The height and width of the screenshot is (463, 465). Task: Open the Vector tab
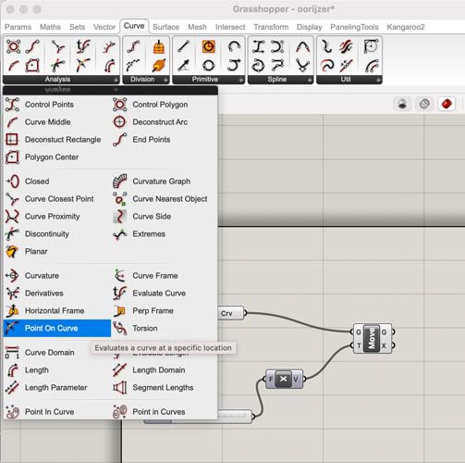pyautogui.click(x=104, y=27)
